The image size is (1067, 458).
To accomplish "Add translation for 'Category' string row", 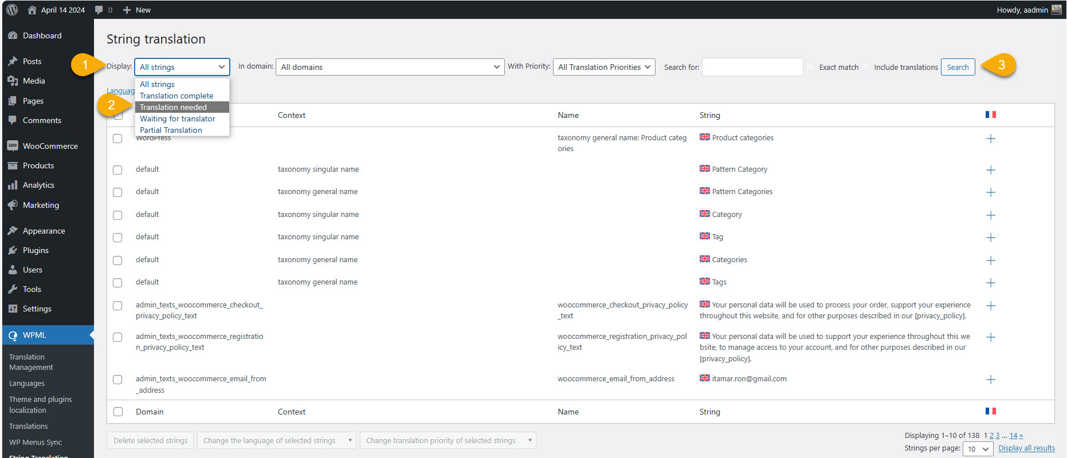I will [990, 215].
